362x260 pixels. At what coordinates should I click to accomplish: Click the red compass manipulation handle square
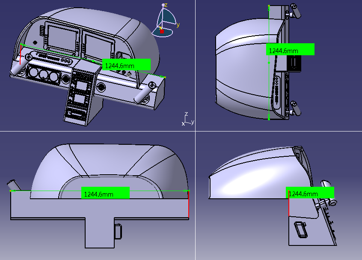pos(162,31)
